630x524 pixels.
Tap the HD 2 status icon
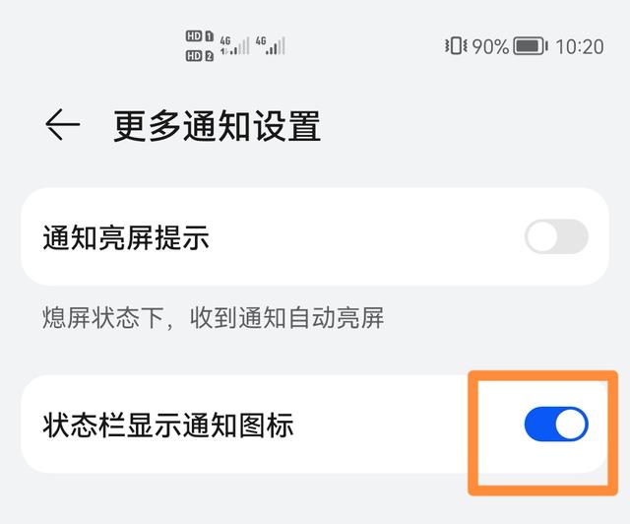[x=199, y=55]
